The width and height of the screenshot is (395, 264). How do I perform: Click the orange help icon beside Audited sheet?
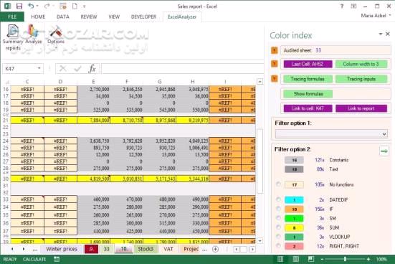tap(275, 50)
